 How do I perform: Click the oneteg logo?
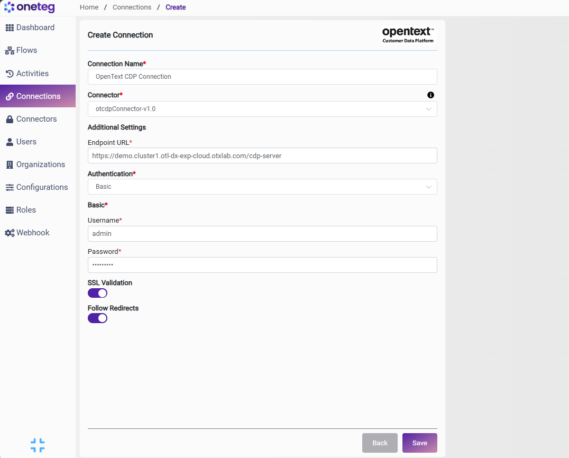tap(30, 7)
